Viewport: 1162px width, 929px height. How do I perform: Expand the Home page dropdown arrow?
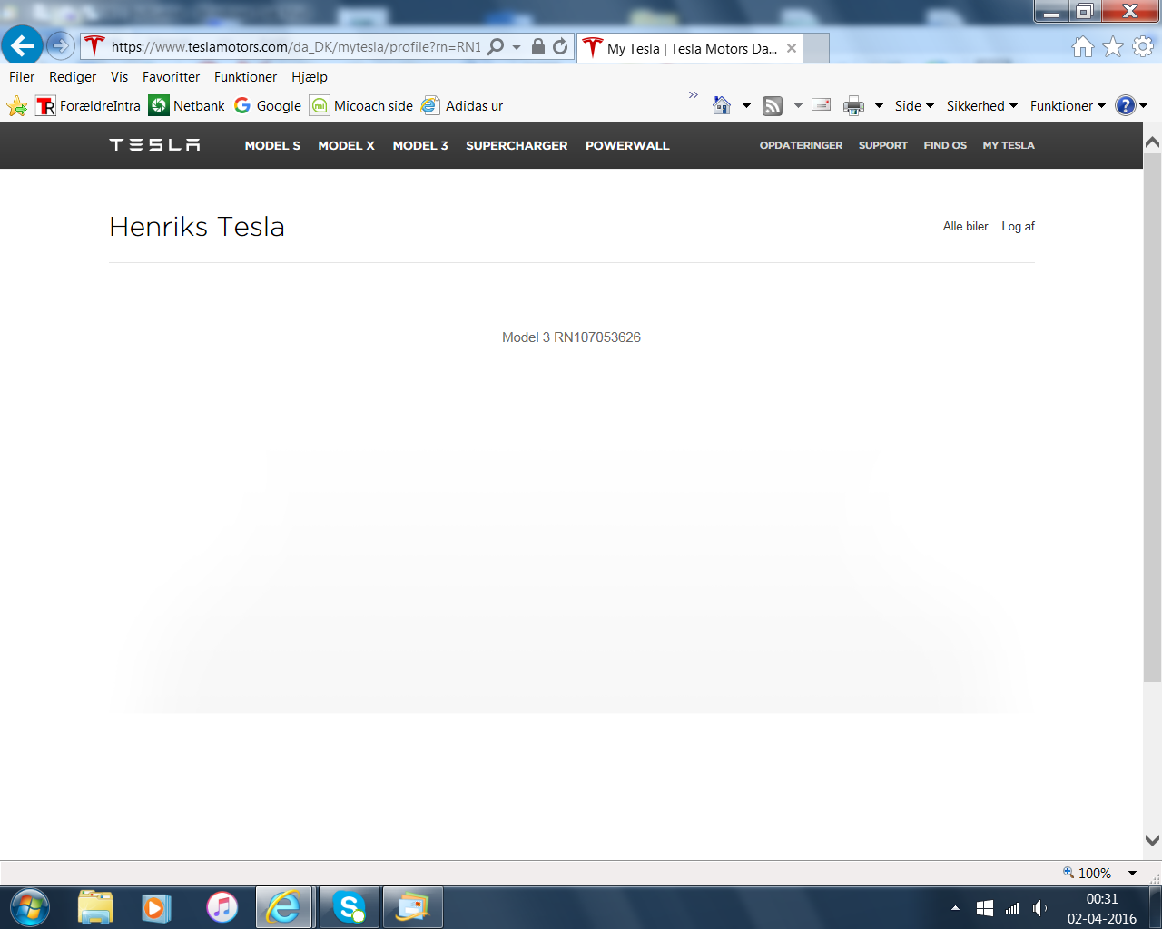[746, 106]
